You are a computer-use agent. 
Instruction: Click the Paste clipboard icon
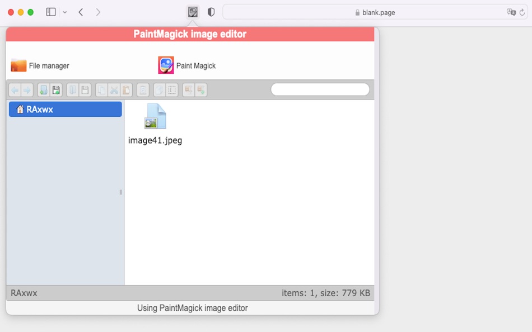[126, 90]
